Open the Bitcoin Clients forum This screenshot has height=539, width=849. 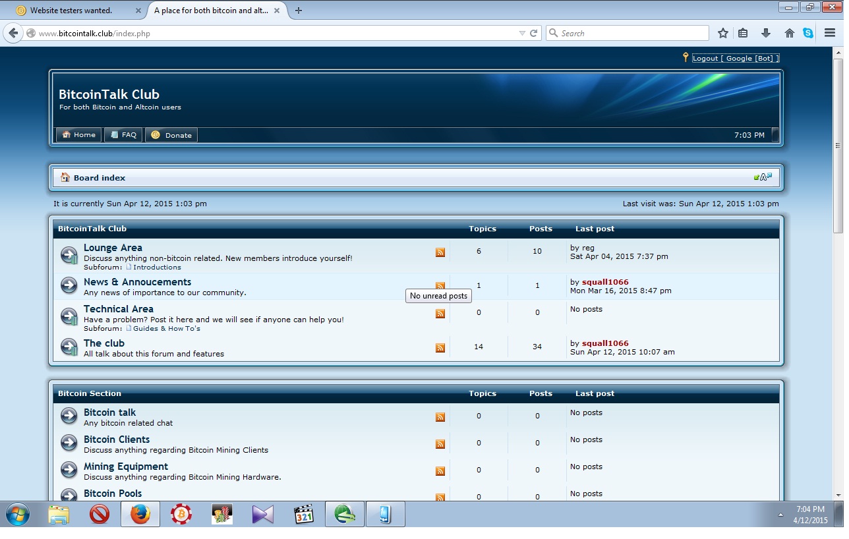tap(117, 440)
